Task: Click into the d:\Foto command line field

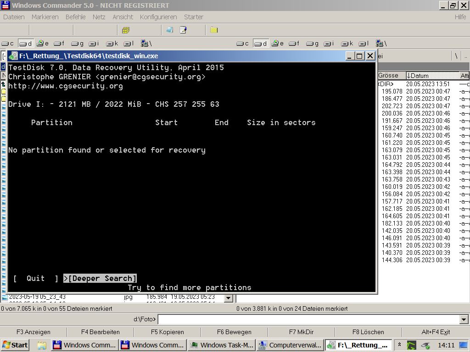Action: point(309,319)
